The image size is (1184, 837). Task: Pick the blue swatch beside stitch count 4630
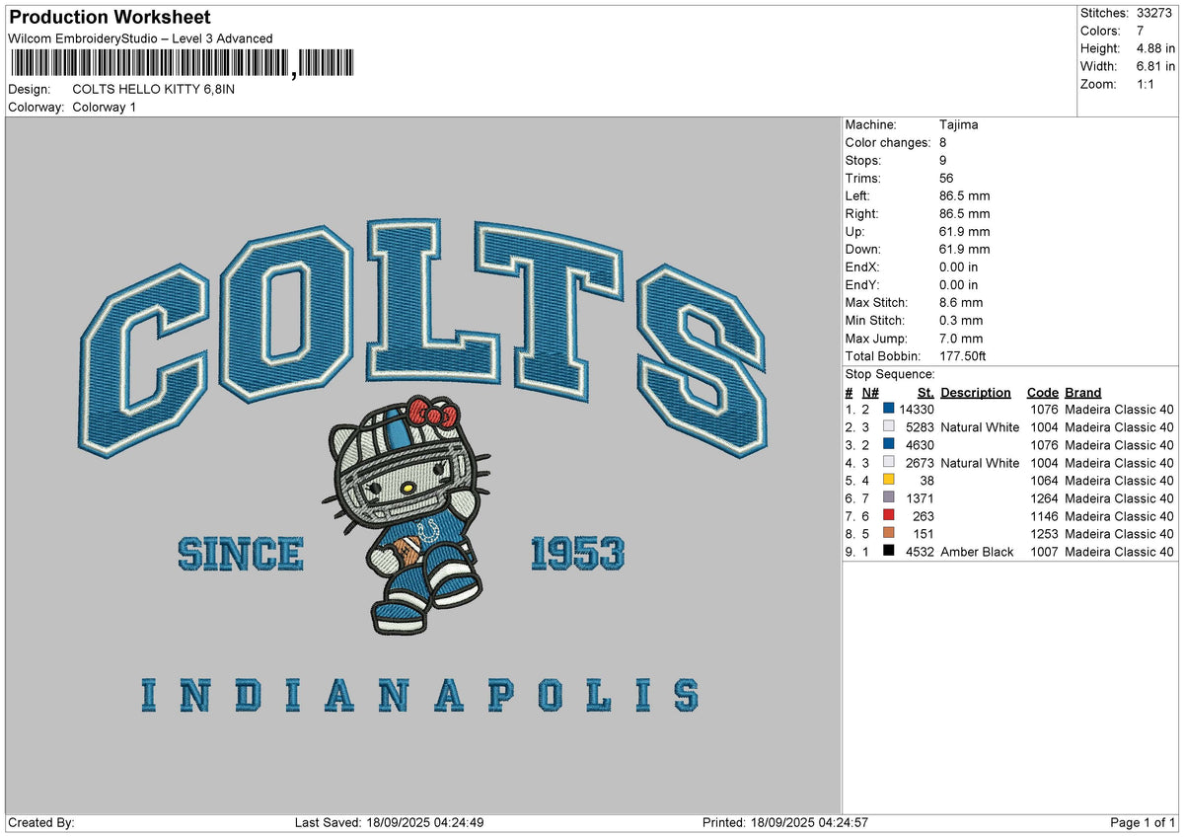point(889,445)
